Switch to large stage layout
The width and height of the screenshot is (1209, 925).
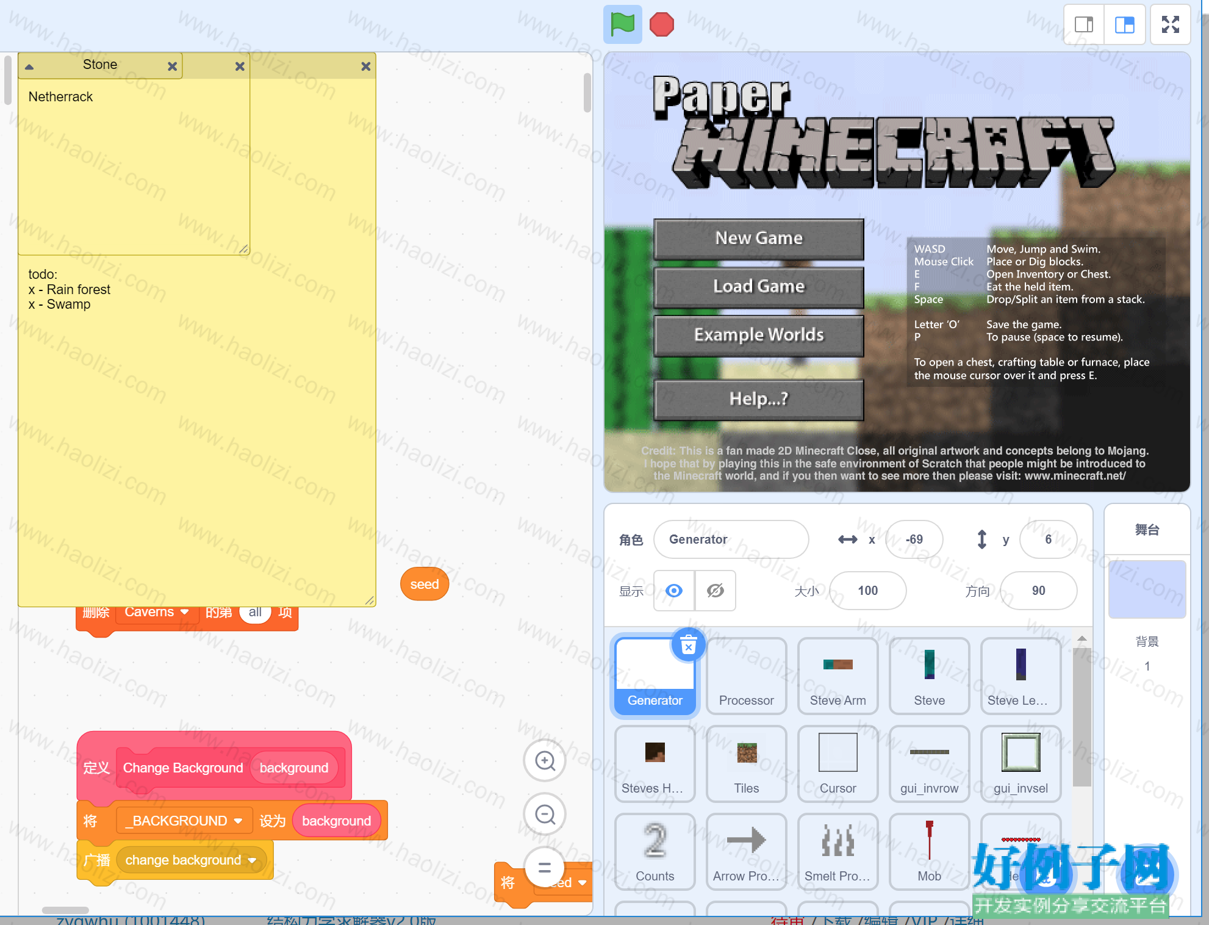click(1124, 24)
